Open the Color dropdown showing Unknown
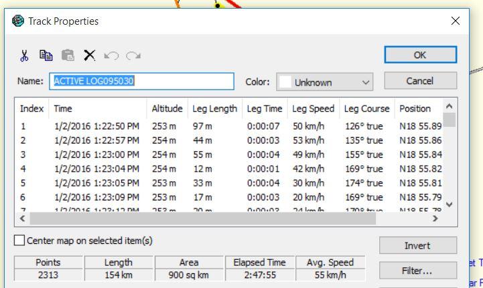This screenshot has height=288, width=483. click(325, 82)
